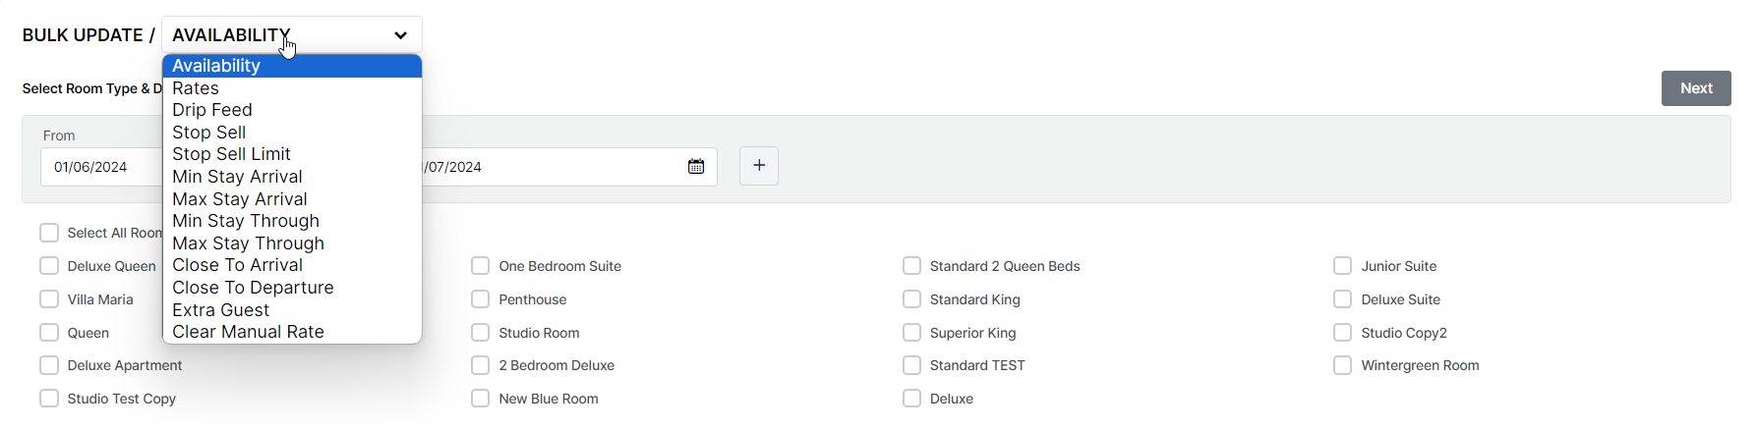1757x431 pixels.
Task: Click the From date input field
Action: pyautogui.click(x=100, y=167)
